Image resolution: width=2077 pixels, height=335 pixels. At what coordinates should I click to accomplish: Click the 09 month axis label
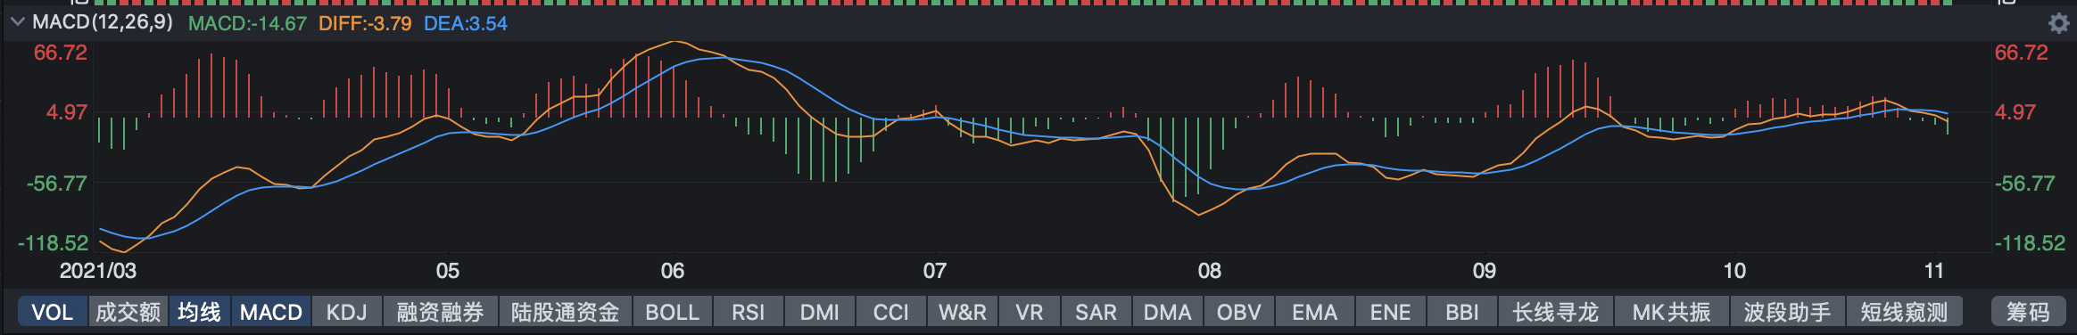click(1485, 271)
